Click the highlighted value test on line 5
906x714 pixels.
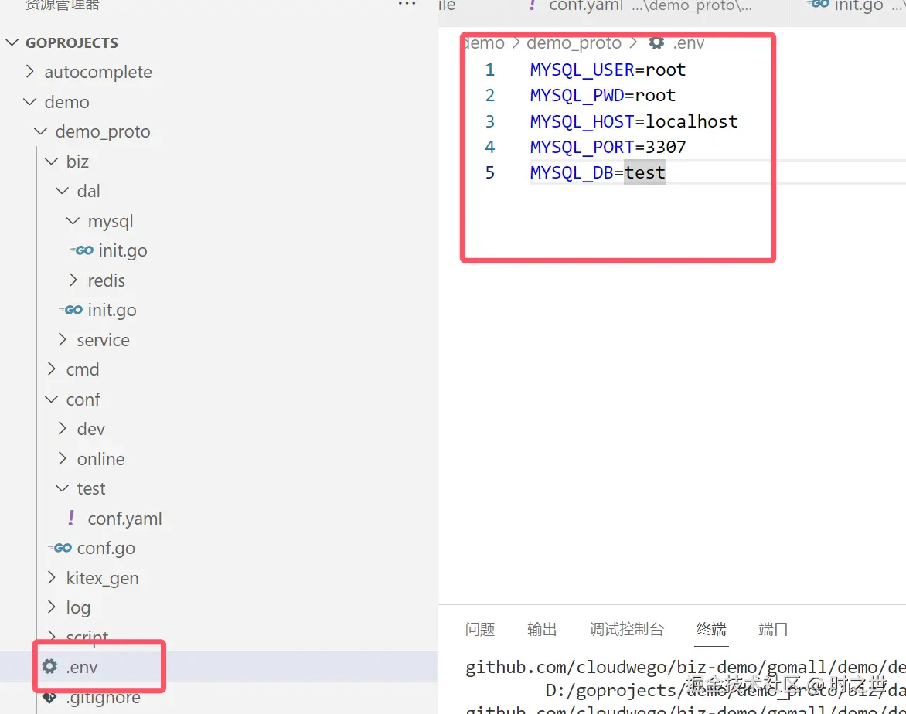click(x=645, y=173)
